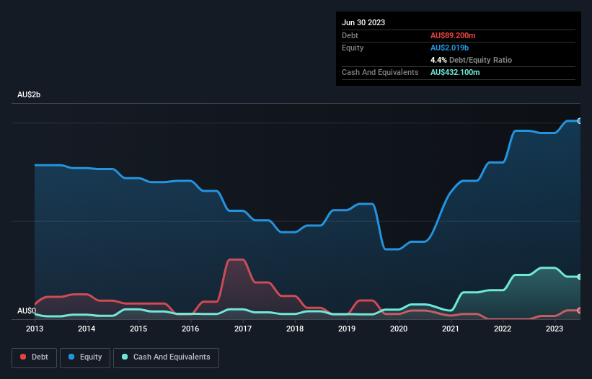Toggle Cash And Equivalents legend button
592x379 pixels.
166,357
